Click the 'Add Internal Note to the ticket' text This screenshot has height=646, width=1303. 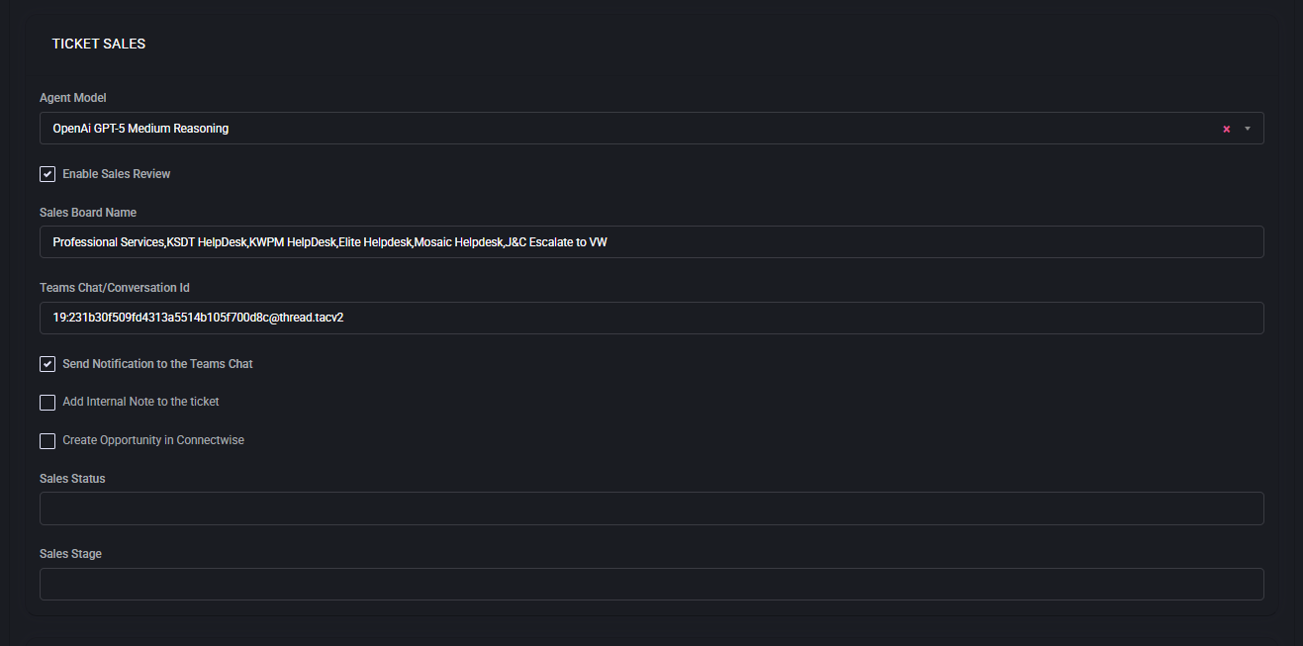point(140,402)
